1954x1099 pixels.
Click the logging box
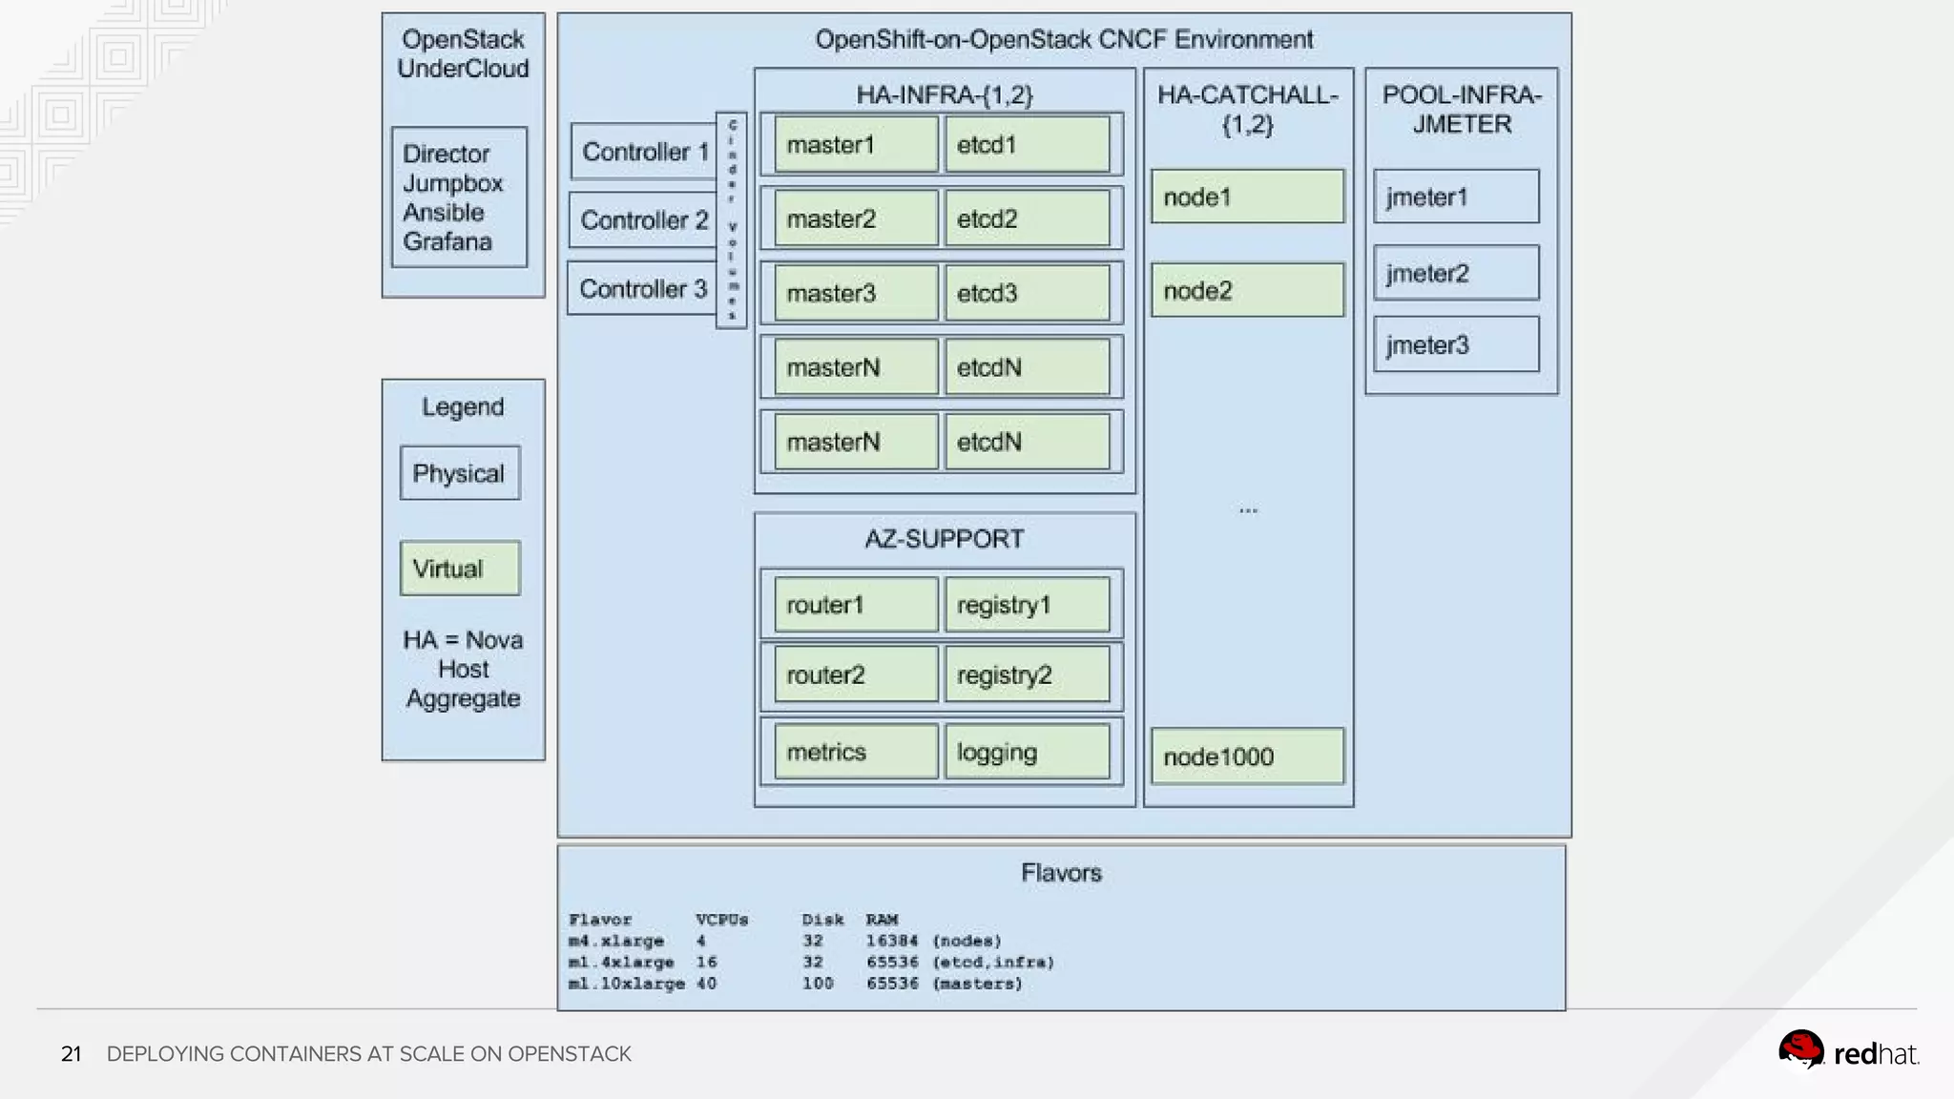[1027, 752]
